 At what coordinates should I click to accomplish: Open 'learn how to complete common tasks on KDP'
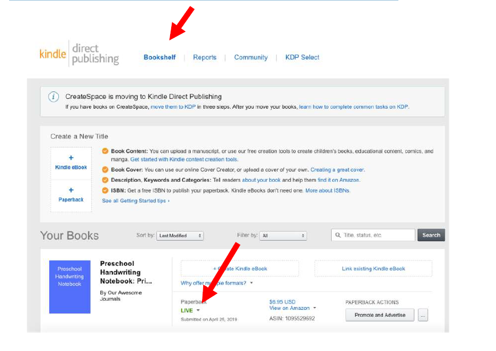(x=353, y=107)
